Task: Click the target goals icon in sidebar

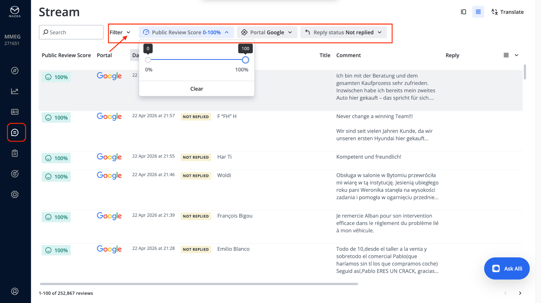Action: [x=15, y=174]
